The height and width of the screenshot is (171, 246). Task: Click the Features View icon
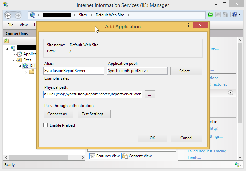click(93, 156)
